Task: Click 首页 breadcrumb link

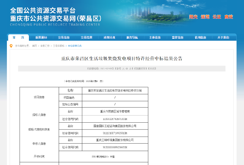Action: (x=34, y=46)
